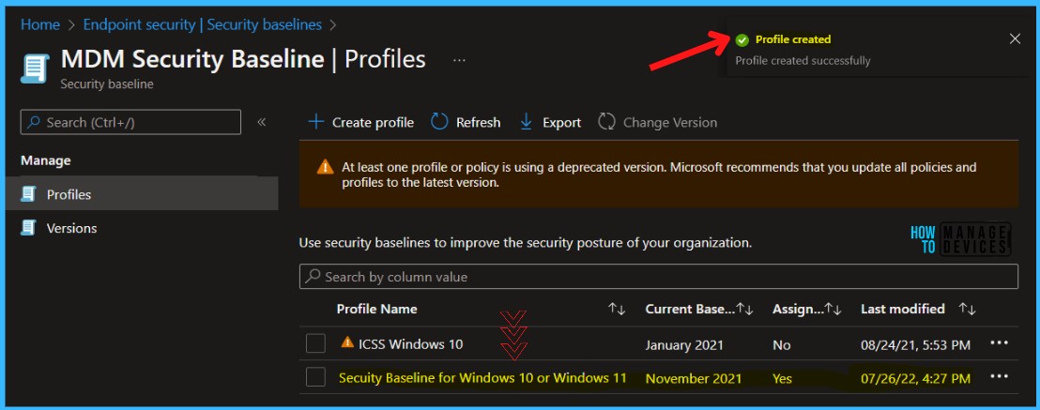Go to Endpoint security | Security baselines breadcrumb
This screenshot has width=1040, height=410.
(203, 25)
